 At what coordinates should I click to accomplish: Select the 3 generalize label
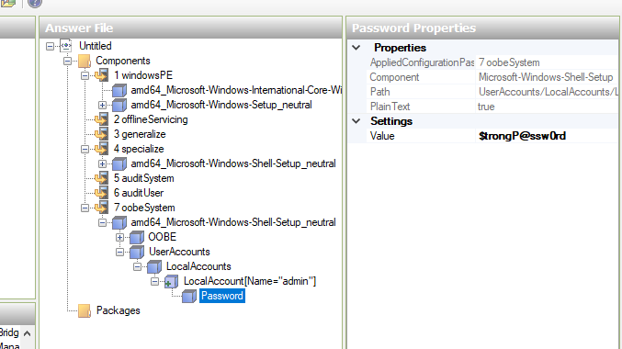(140, 134)
